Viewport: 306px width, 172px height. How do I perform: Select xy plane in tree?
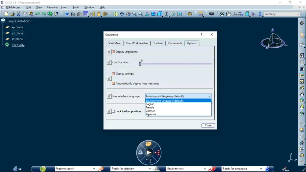coord(17,27)
